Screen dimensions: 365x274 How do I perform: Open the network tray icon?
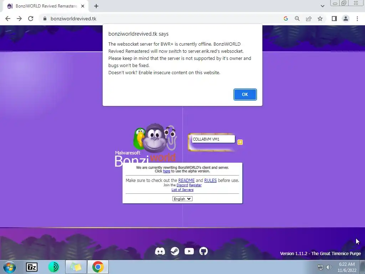320,267
